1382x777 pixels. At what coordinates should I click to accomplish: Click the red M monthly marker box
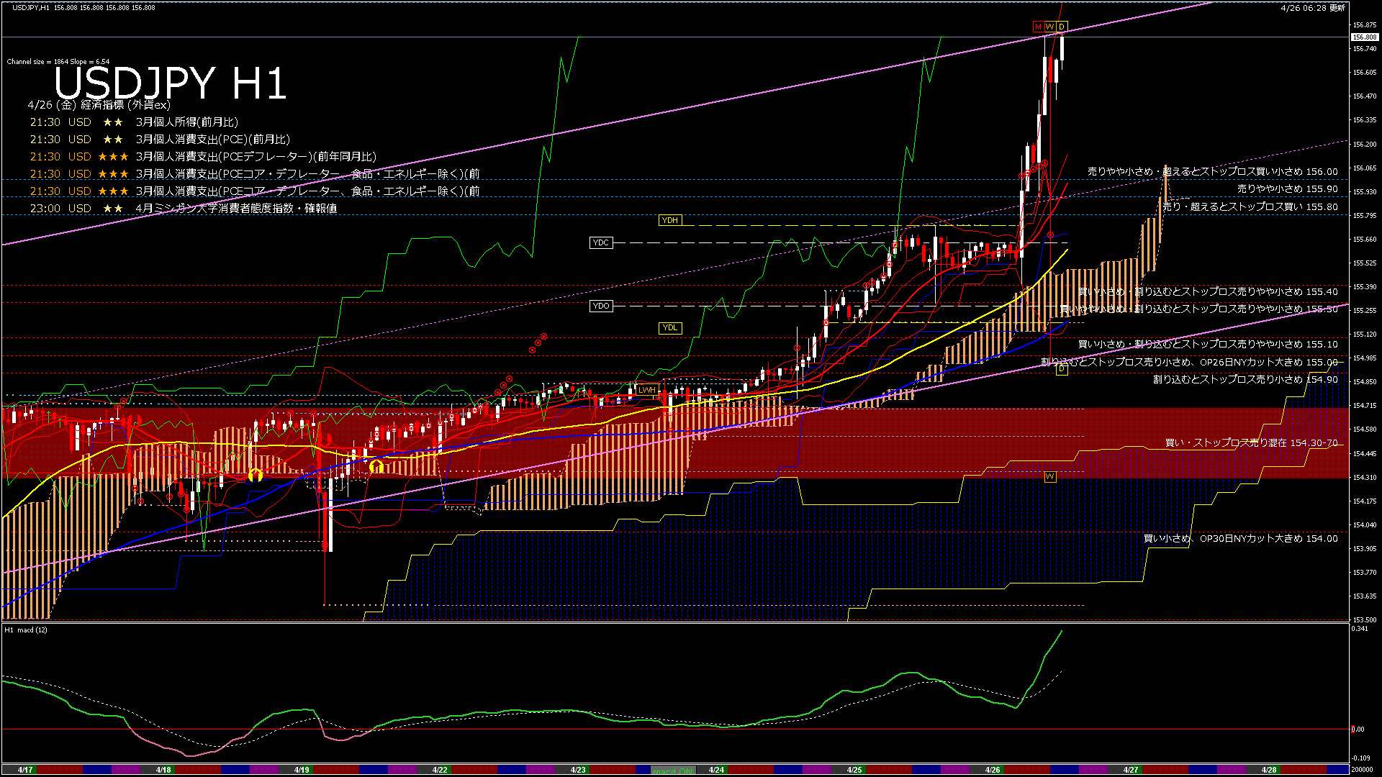tap(1038, 27)
